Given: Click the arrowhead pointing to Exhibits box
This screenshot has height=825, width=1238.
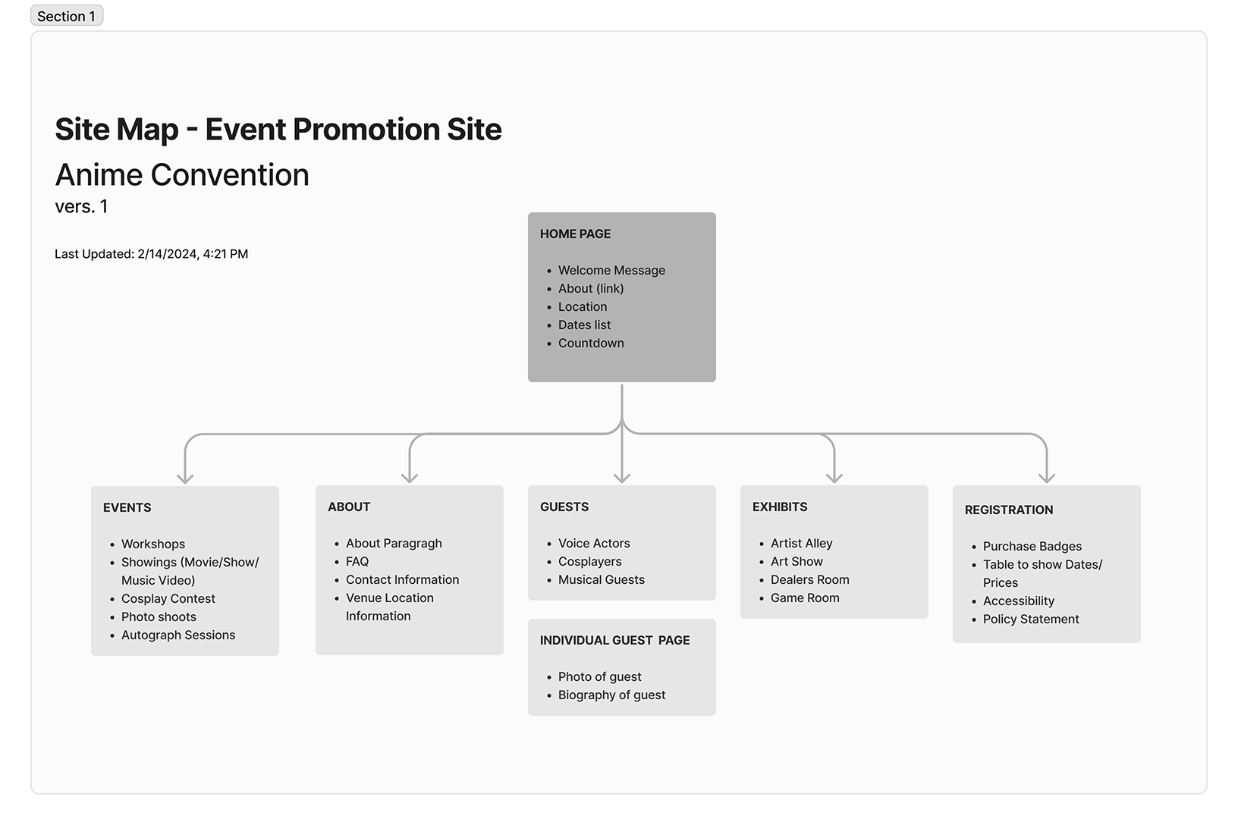Looking at the screenshot, I should click(x=834, y=477).
